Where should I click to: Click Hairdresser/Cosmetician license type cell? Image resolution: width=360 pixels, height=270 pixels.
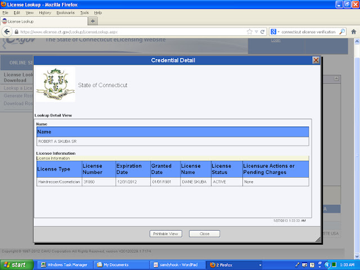[x=59, y=182]
